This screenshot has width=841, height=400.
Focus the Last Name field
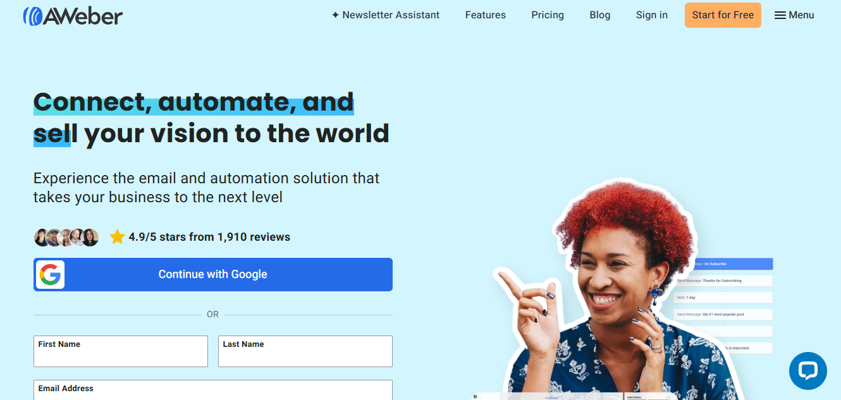coord(305,351)
